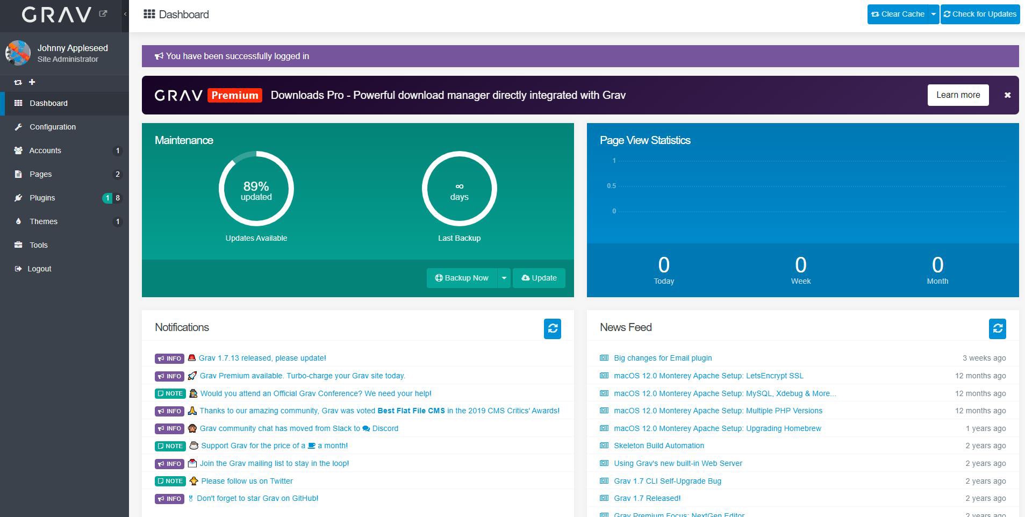Viewport: 1025px width, 517px height.
Task: Expand Clear Cache dropdown arrow
Action: pyautogui.click(x=934, y=15)
